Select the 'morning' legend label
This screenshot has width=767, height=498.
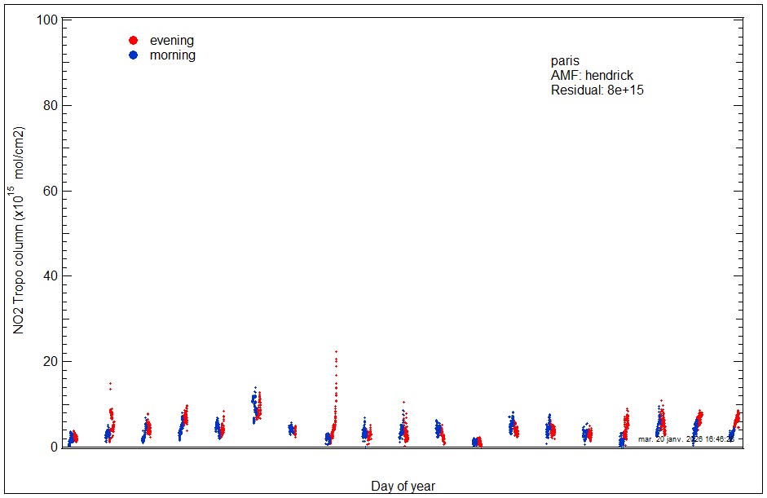coord(172,55)
